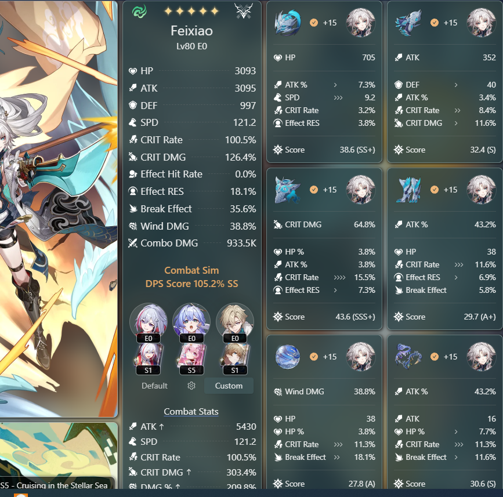Click the Feixiao character portrait artwork
This screenshot has height=497, width=503.
(x=59, y=208)
